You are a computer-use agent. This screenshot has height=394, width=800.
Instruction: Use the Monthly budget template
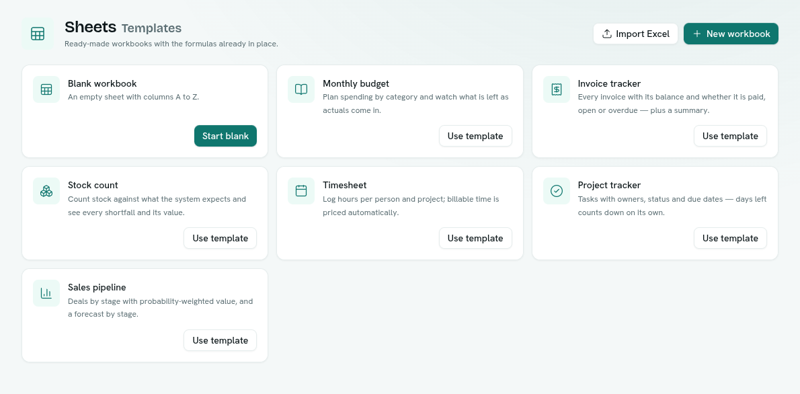[x=475, y=136]
